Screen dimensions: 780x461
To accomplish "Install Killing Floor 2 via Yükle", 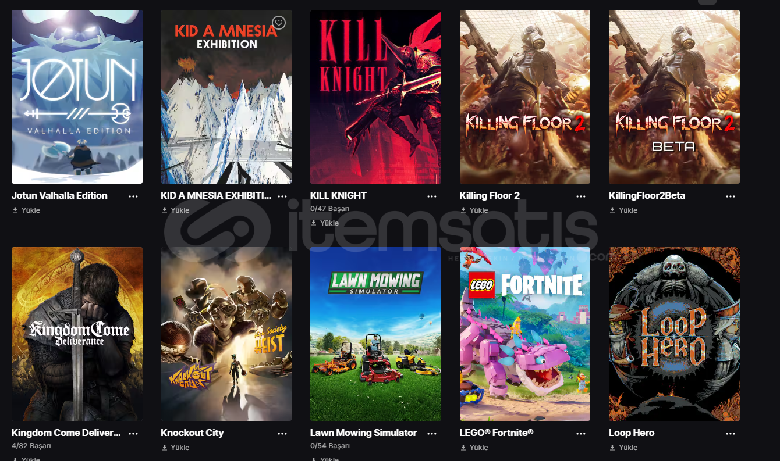I will click(474, 210).
